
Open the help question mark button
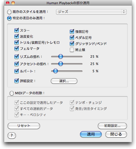pos(12,135)
